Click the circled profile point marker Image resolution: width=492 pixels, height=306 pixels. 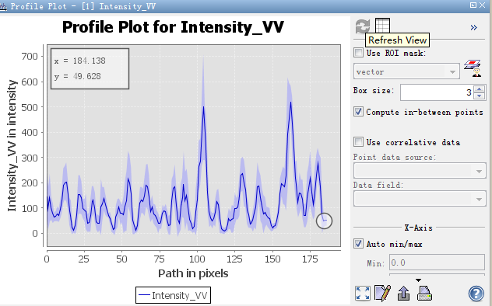coord(324,221)
